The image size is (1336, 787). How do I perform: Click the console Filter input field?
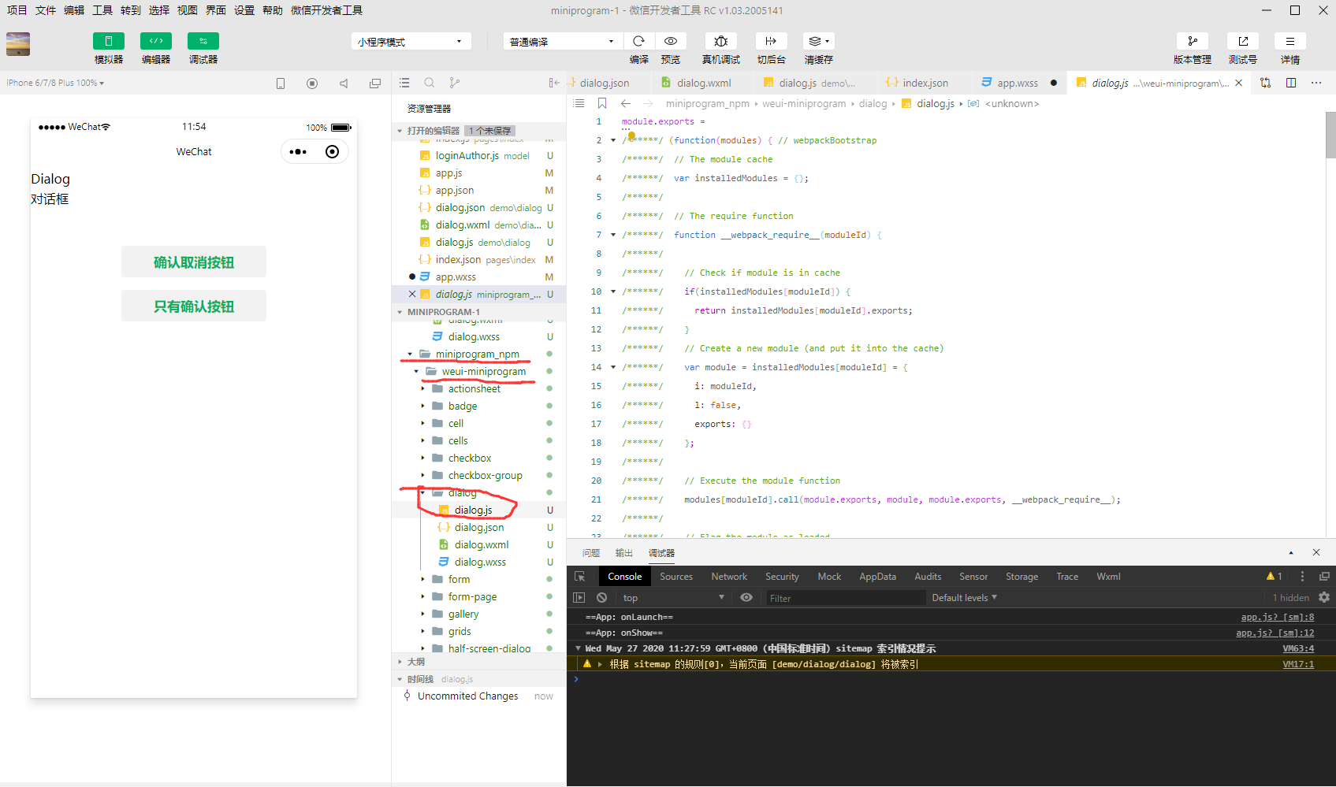(x=843, y=598)
